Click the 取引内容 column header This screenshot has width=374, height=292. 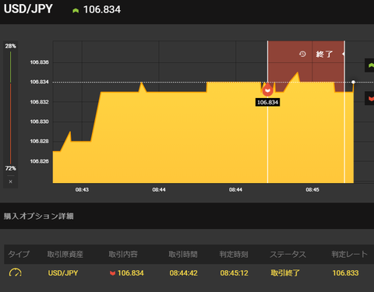point(123,254)
